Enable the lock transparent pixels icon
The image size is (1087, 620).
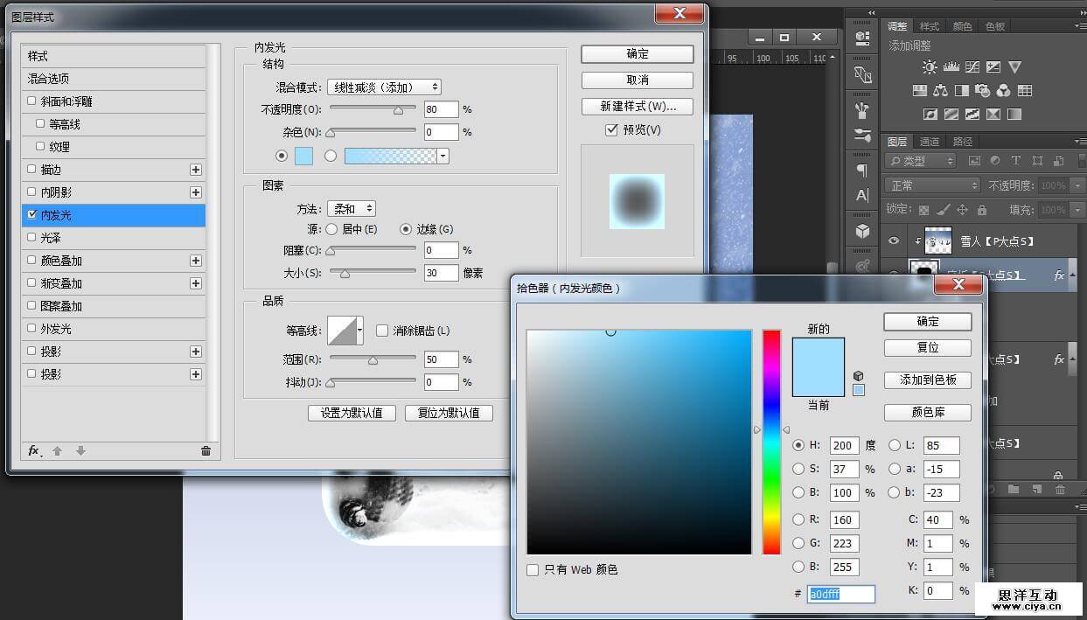point(923,208)
